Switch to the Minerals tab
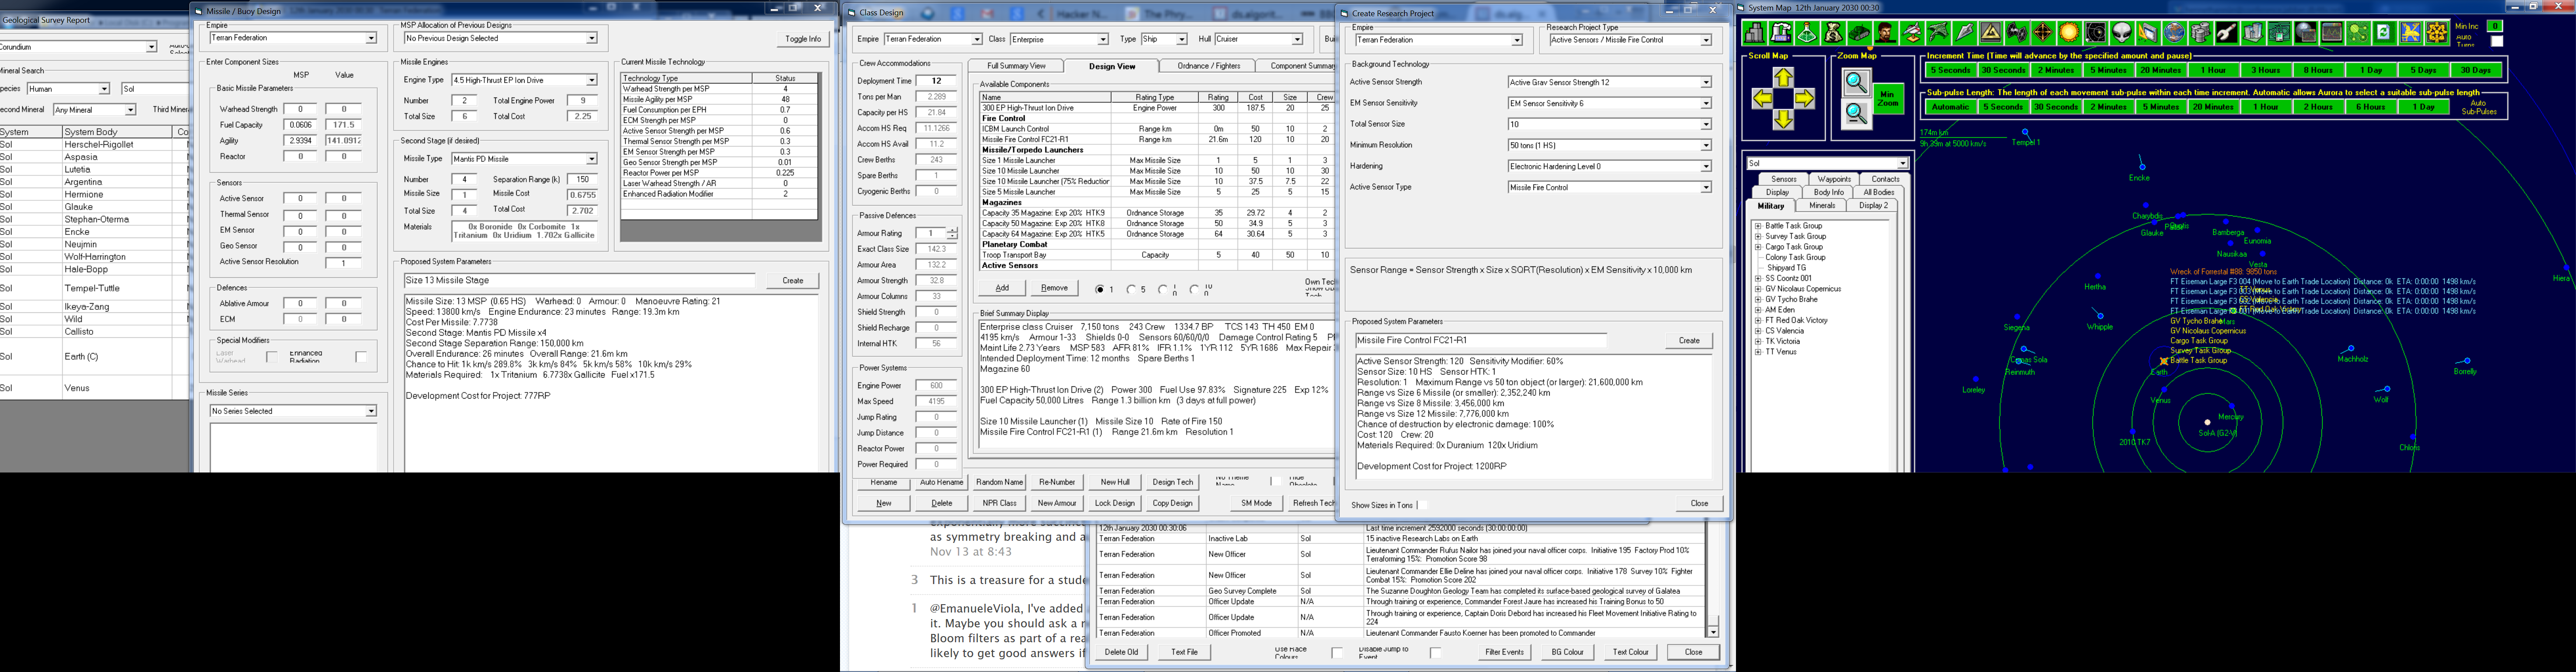This screenshot has width=2576, height=672. [1822, 206]
